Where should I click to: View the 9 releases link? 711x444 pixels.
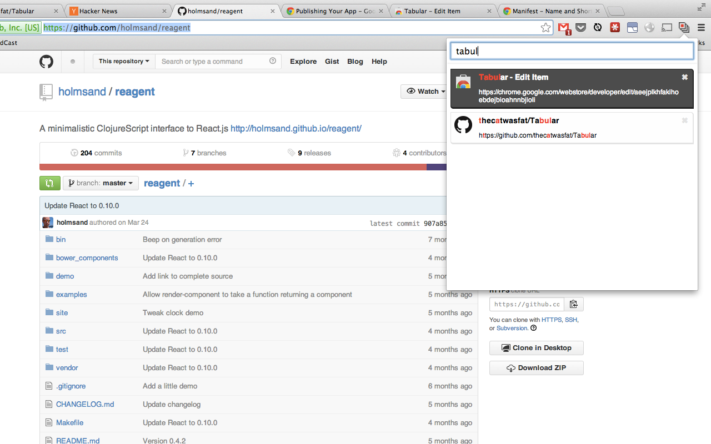point(309,153)
